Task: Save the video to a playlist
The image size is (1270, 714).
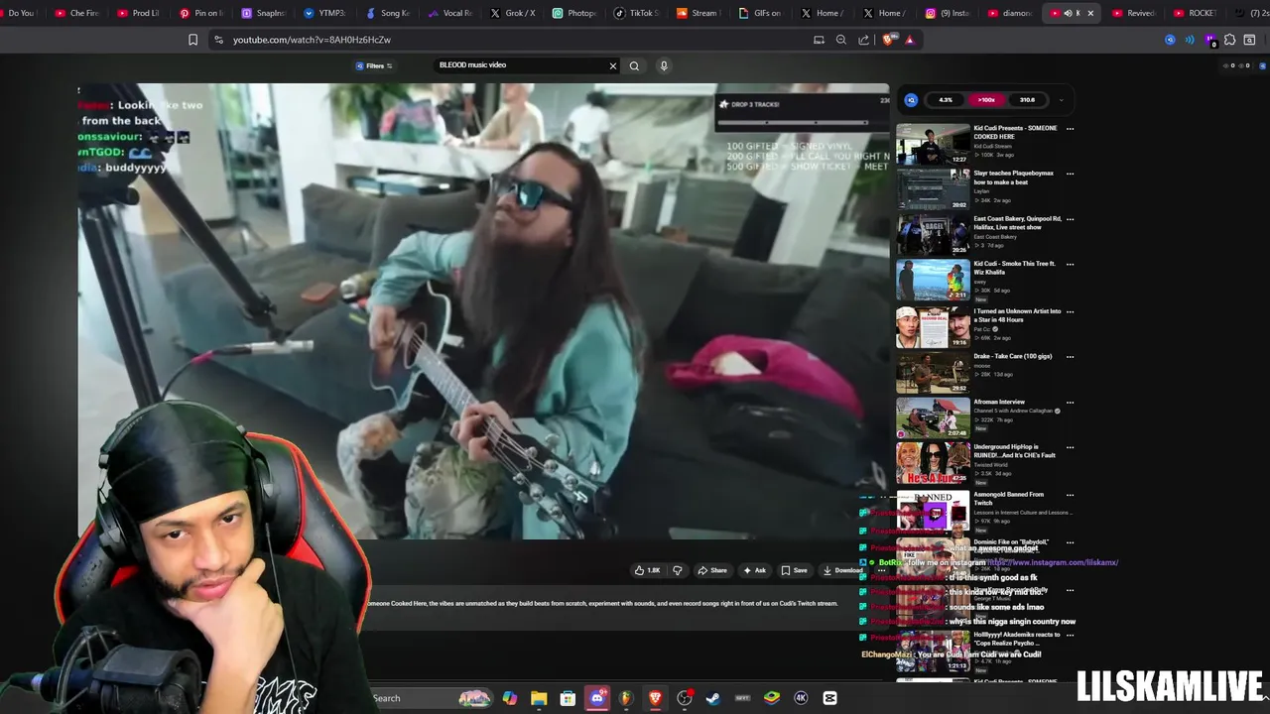Action: click(794, 570)
